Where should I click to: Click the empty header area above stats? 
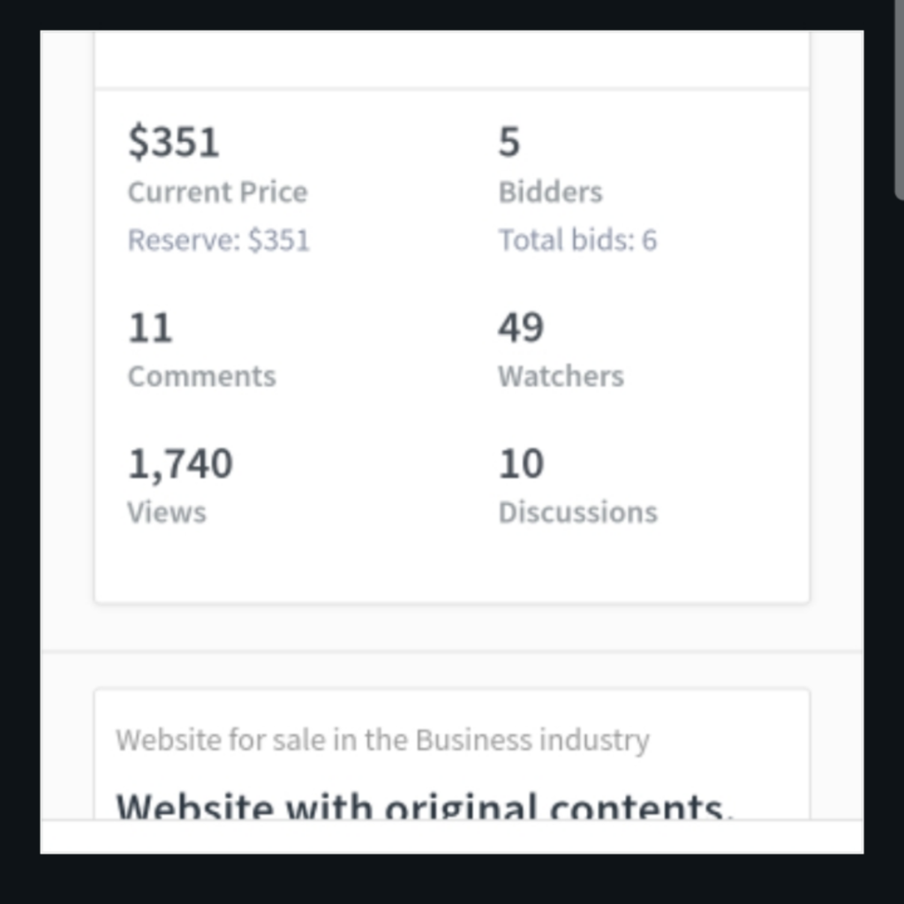[x=452, y=59]
